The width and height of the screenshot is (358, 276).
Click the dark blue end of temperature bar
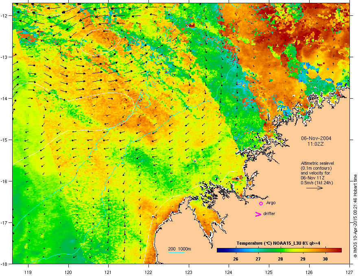(x=219, y=250)
